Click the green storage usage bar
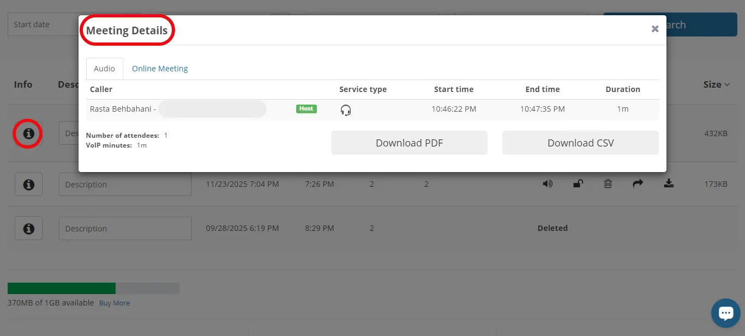745x336 pixels. 62,288
